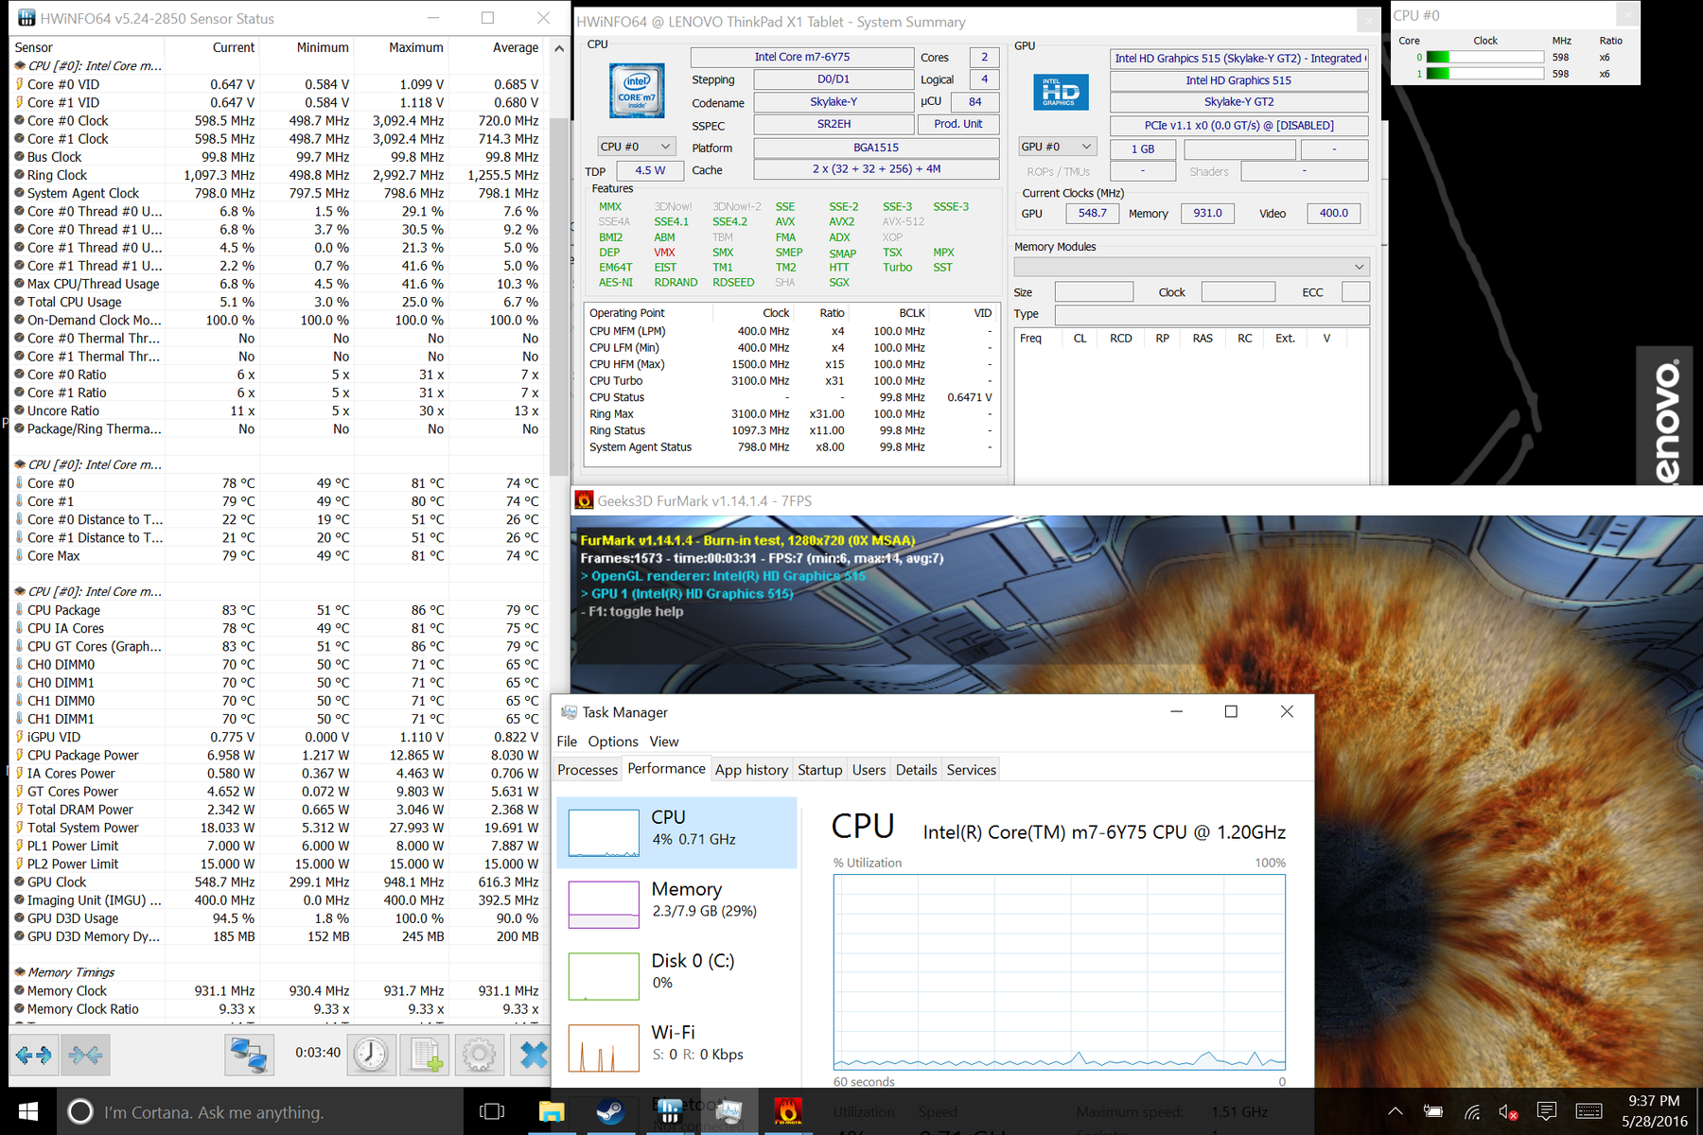This screenshot has width=1703, height=1135.
Task: Open the File menu in Task Manager
Action: pos(567,742)
